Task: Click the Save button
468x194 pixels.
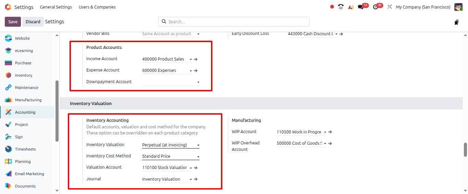Action: pos(13,22)
